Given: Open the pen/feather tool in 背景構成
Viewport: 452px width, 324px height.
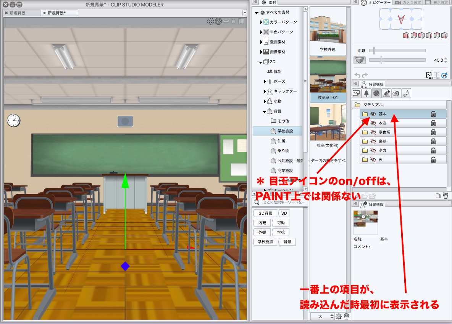Looking at the screenshot, I should 406,93.
